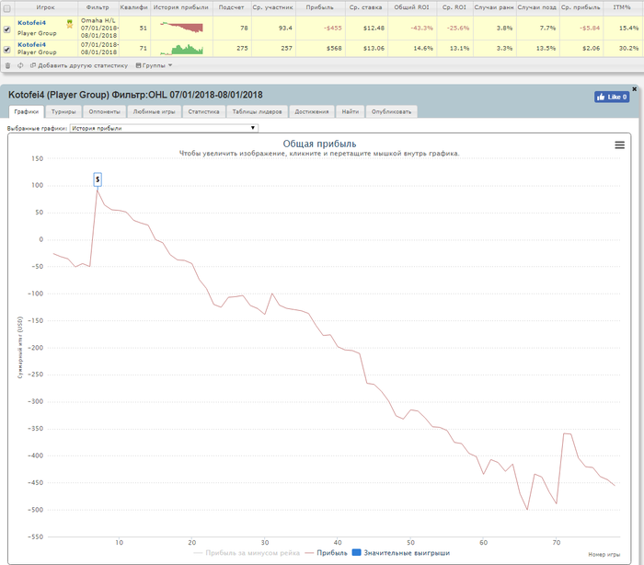Toggle the select-all checkbox in table header
Viewport: 644px width, 565px height.
tap(7, 8)
